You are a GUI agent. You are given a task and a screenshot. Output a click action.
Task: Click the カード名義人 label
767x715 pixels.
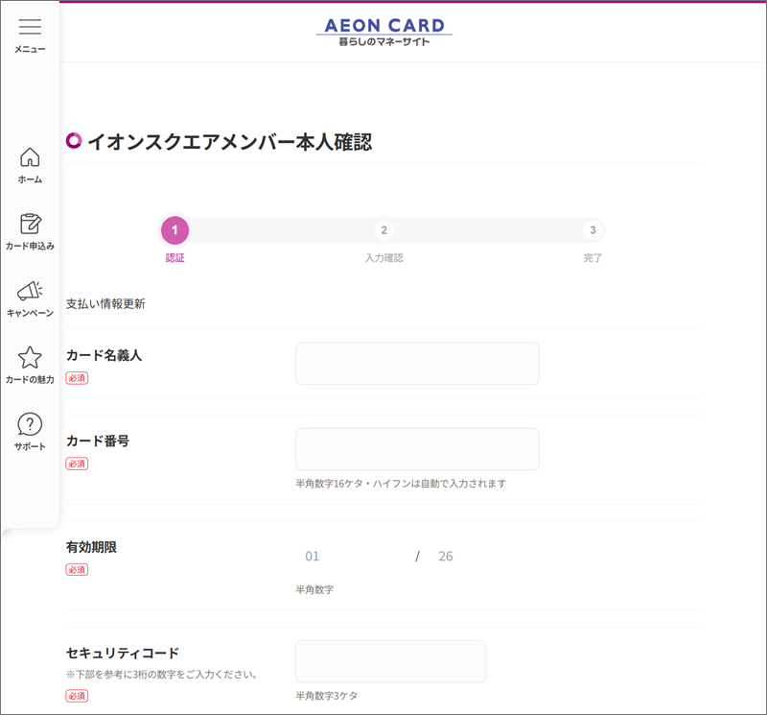click(x=105, y=355)
